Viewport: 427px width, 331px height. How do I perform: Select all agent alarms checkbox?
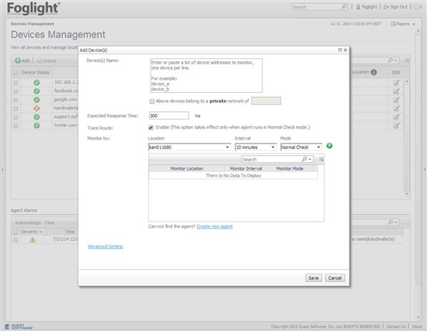coord(16,232)
